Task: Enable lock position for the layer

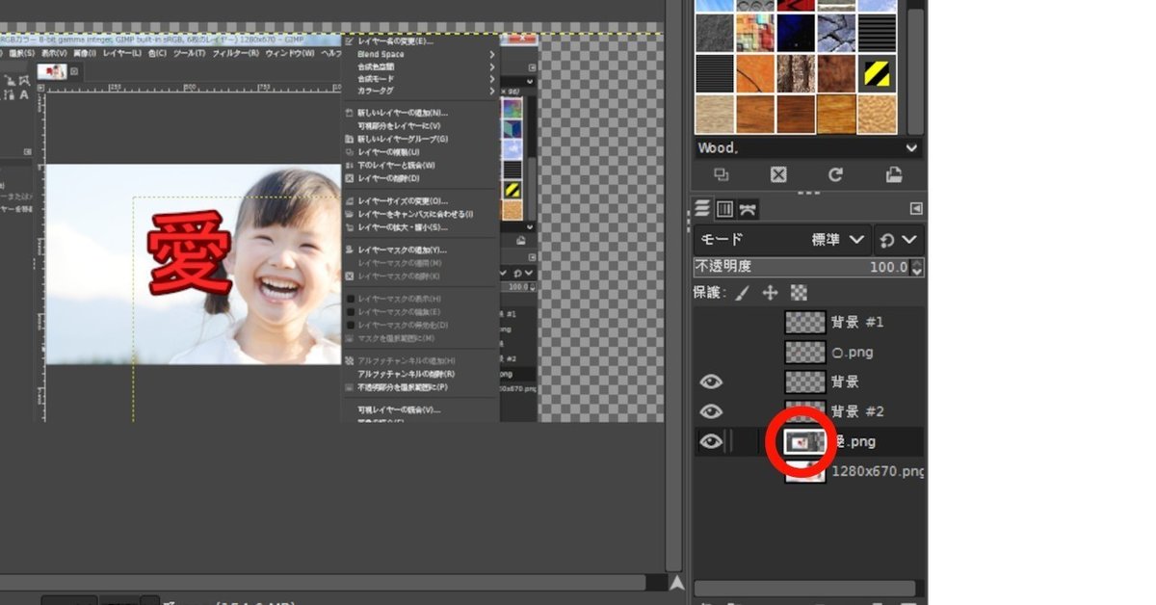Action: (x=769, y=291)
